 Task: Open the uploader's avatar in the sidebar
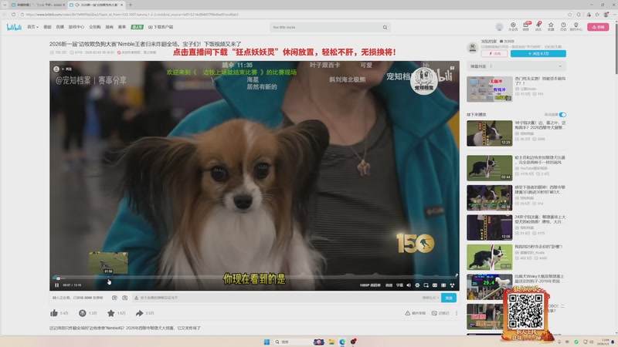[473, 47]
